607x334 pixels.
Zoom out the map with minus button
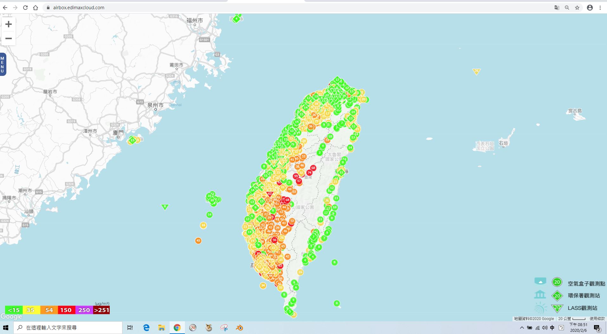[9, 38]
